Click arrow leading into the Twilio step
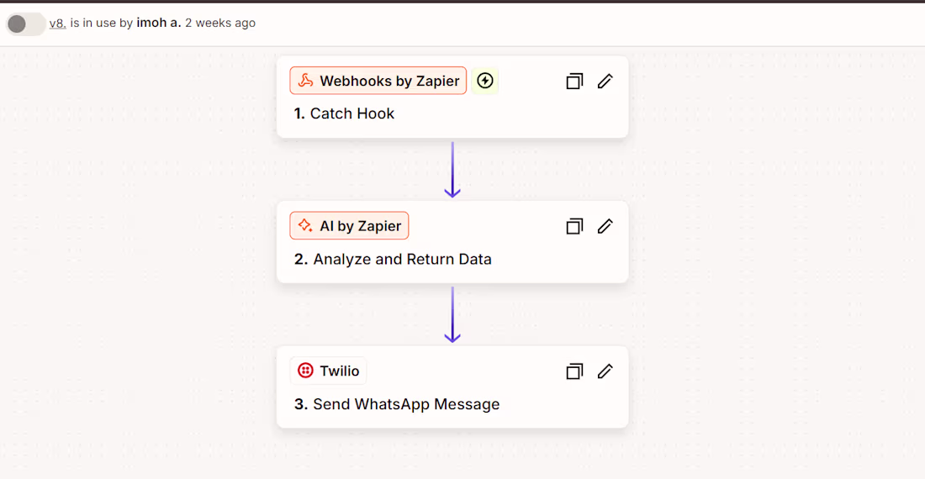The image size is (925, 479). (452, 315)
